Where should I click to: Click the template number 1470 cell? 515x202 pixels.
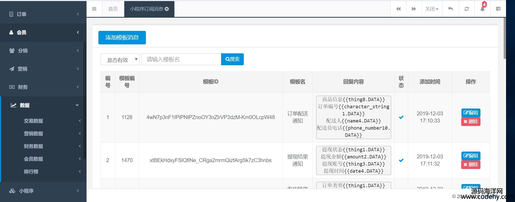point(127,160)
